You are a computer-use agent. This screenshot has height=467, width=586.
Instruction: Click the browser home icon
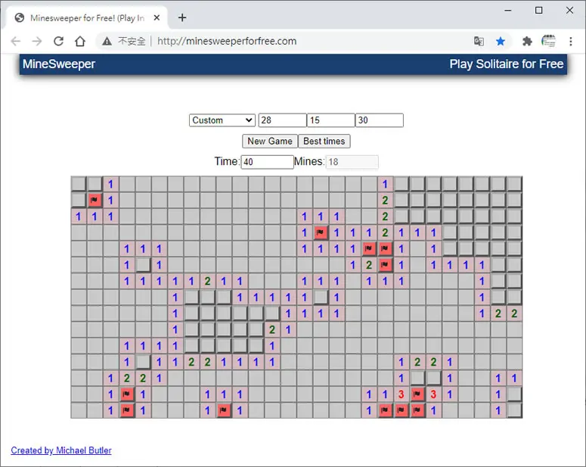click(80, 41)
